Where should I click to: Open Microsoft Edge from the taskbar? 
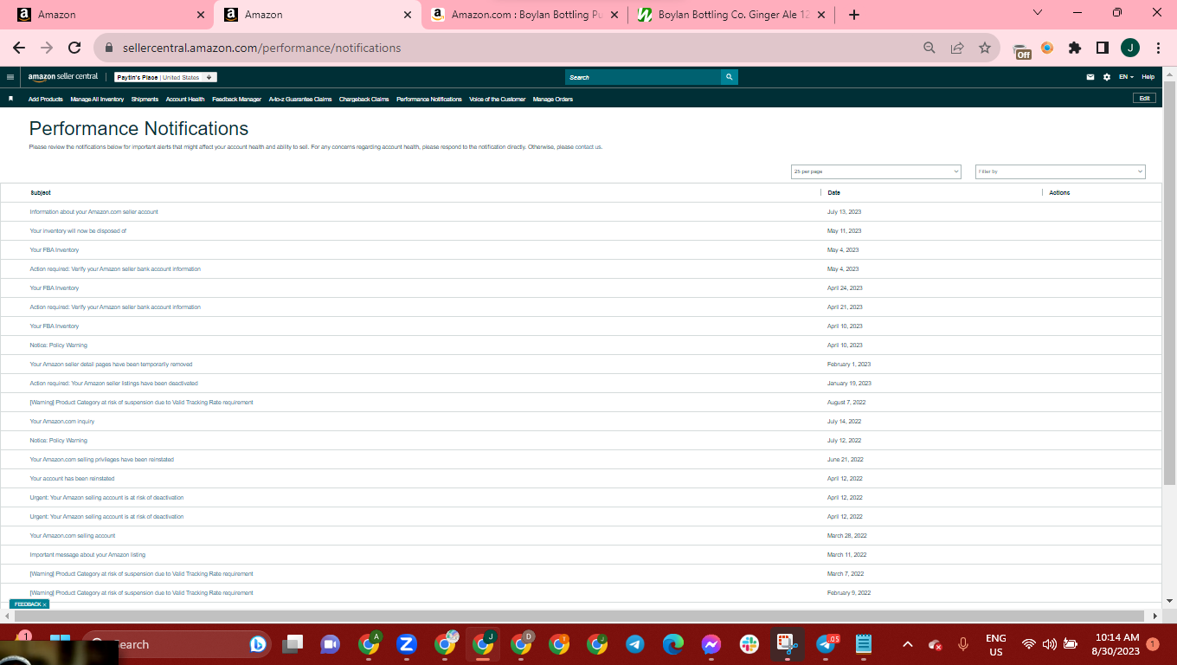pyautogui.click(x=673, y=644)
